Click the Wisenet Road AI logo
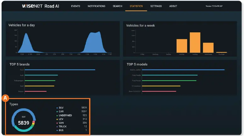 pyautogui.click(x=41, y=6)
